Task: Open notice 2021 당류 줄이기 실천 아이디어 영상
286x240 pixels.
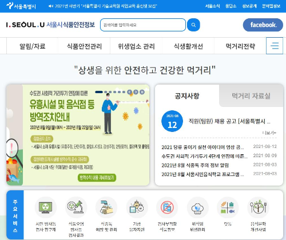Action: point(202,147)
